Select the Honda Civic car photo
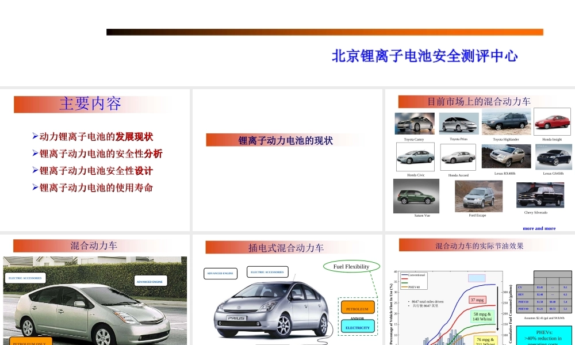575x345 pixels. coord(416,157)
